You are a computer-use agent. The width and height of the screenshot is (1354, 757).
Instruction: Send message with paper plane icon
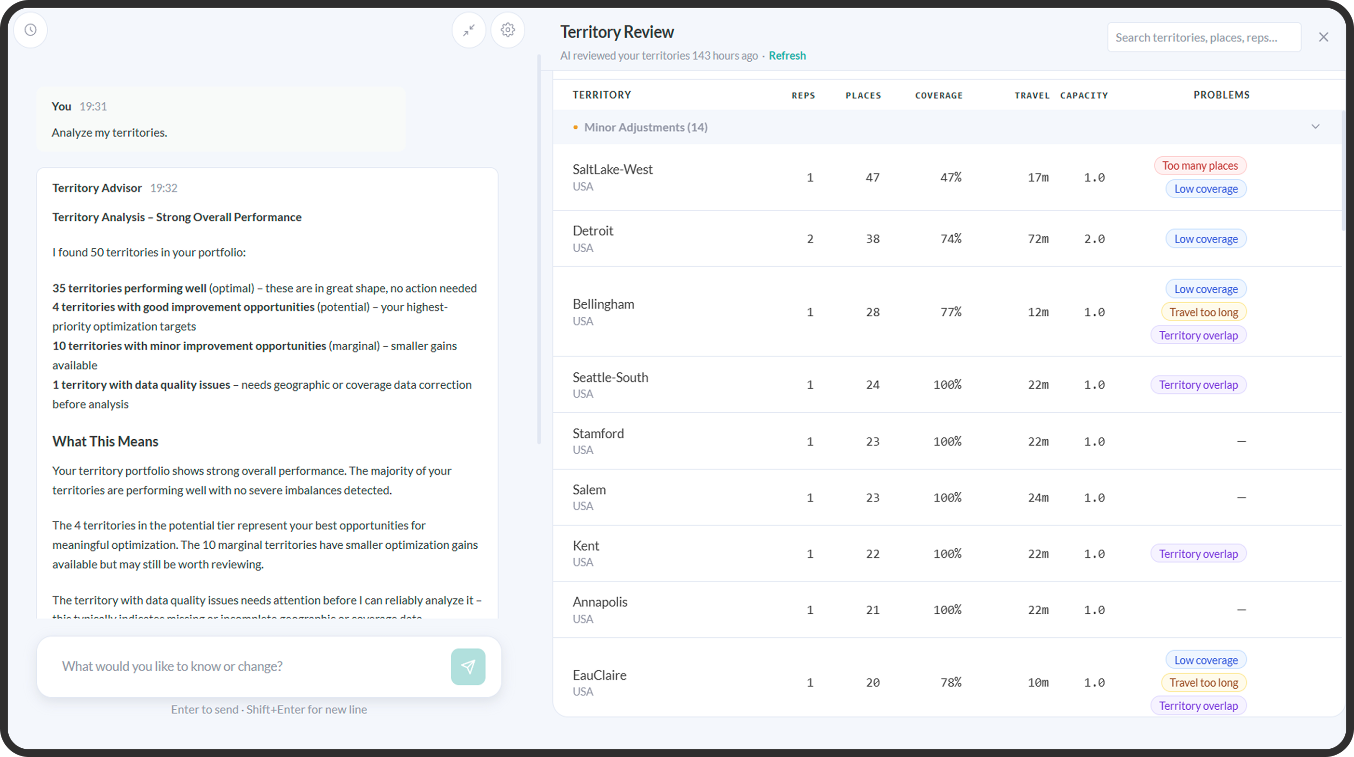coord(468,666)
